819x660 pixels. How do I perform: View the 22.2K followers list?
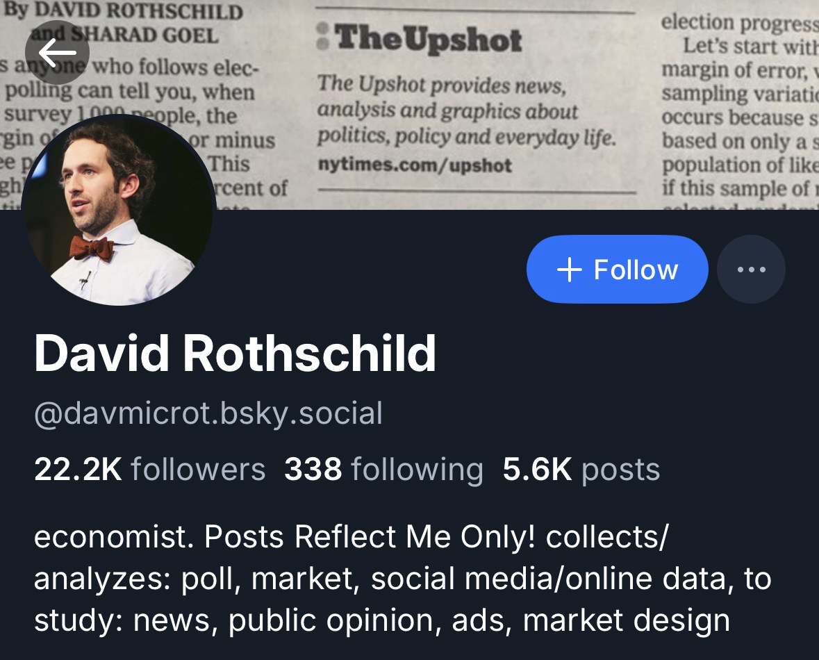click(x=149, y=470)
